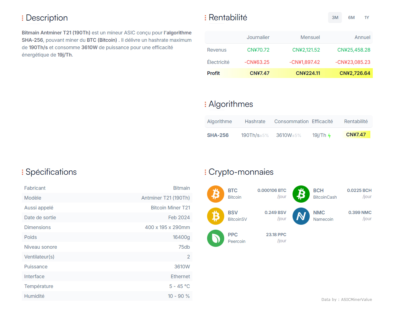Click the 0.000106 BTC daily yield

[272, 190]
